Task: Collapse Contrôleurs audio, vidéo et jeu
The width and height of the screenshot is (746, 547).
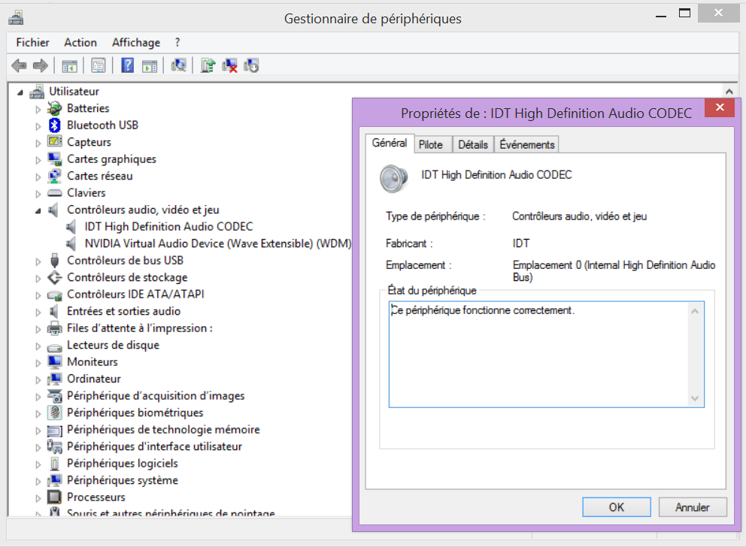Action: 38,210
